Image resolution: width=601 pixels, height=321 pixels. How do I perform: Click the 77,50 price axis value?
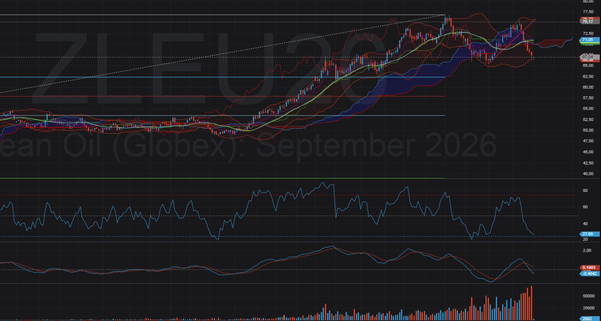pos(588,11)
